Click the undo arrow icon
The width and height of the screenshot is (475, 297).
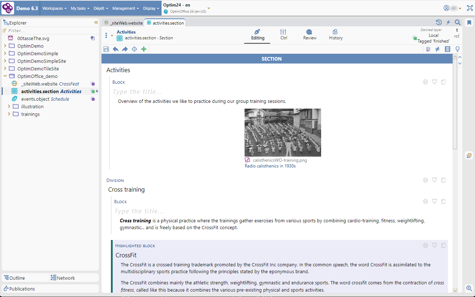point(116,49)
